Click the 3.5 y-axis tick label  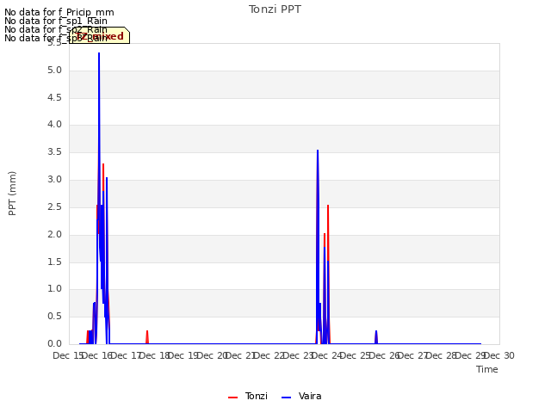point(54,152)
